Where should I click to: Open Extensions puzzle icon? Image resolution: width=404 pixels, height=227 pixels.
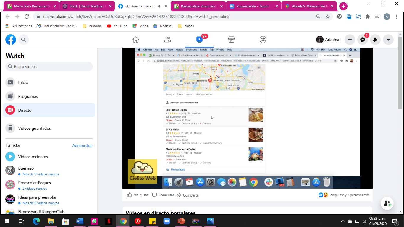point(368,17)
